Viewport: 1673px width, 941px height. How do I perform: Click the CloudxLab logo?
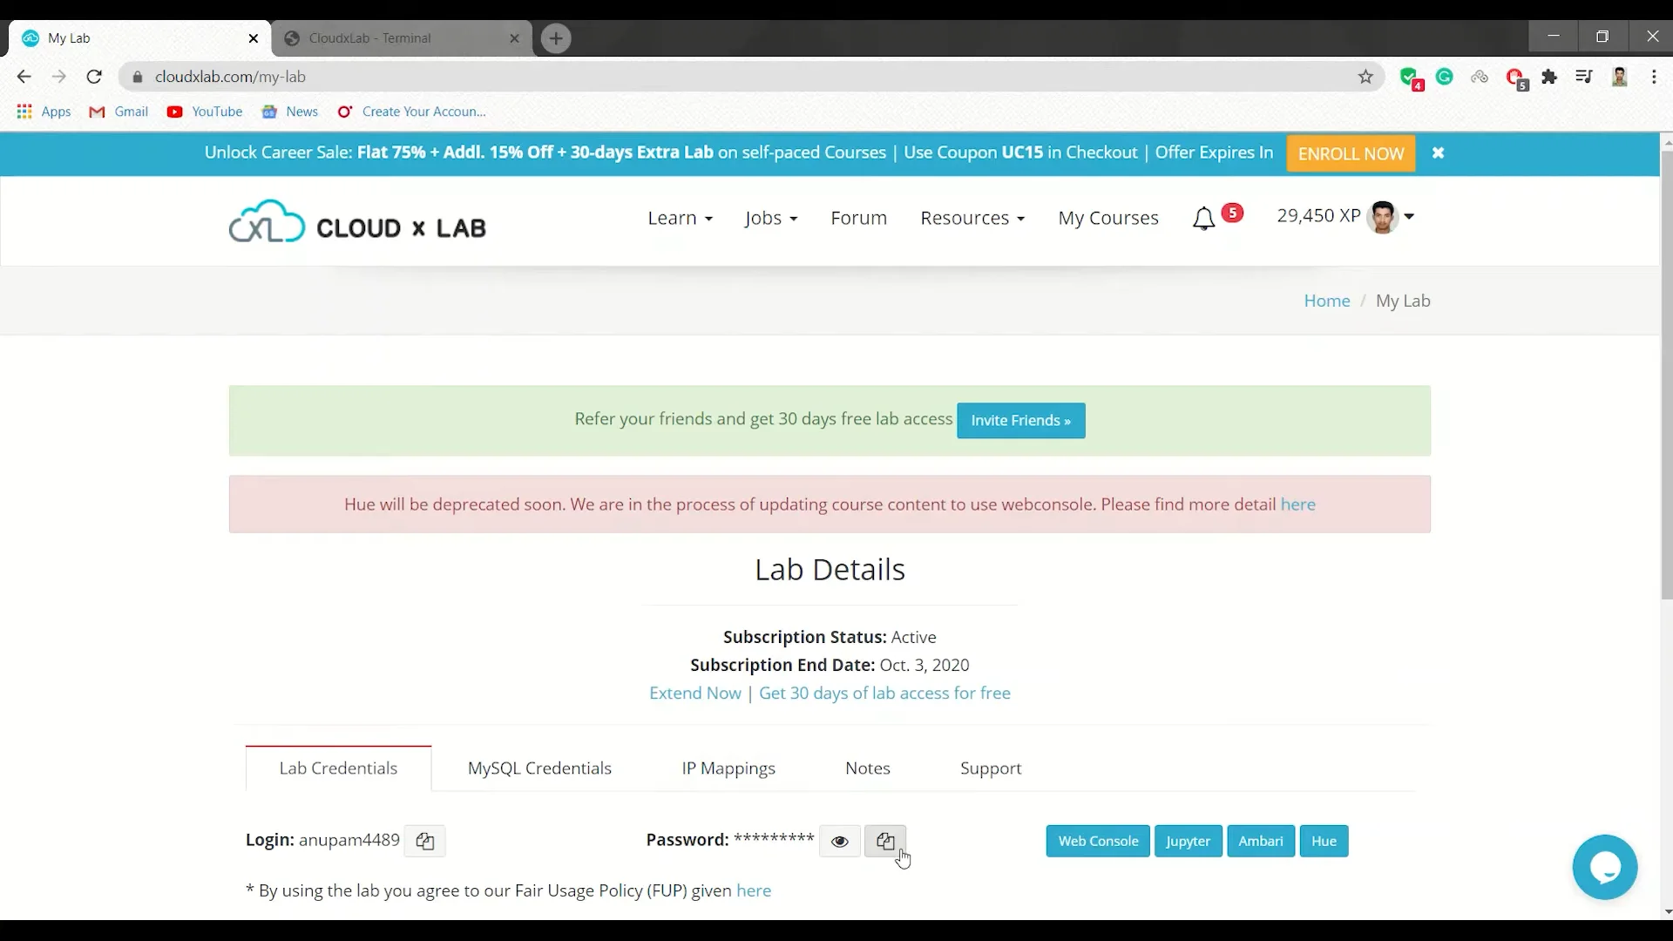click(357, 222)
